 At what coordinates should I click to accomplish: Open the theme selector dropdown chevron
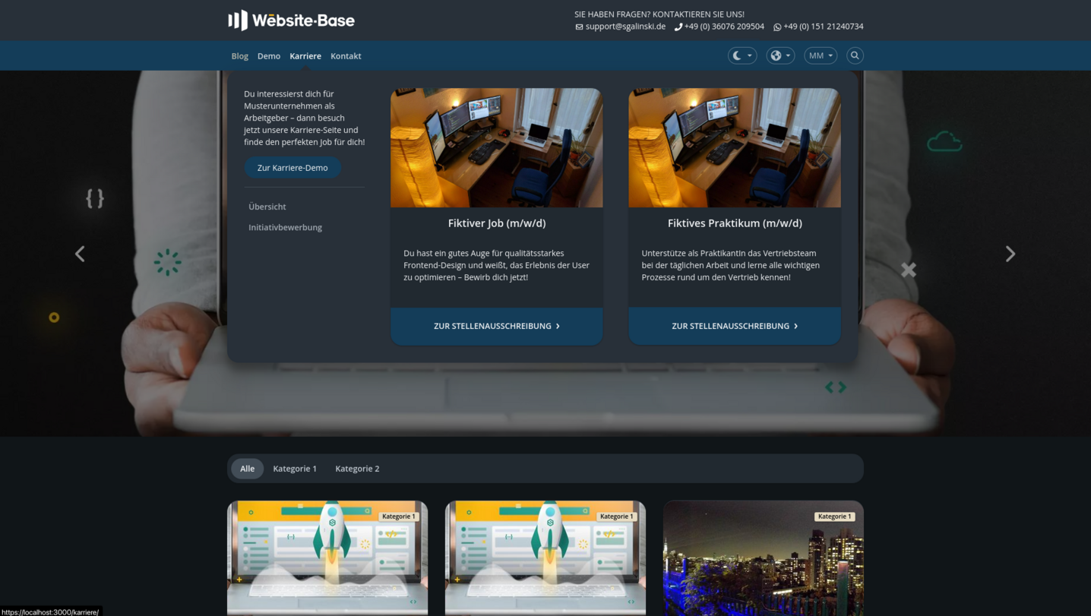pyautogui.click(x=749, y=55)
